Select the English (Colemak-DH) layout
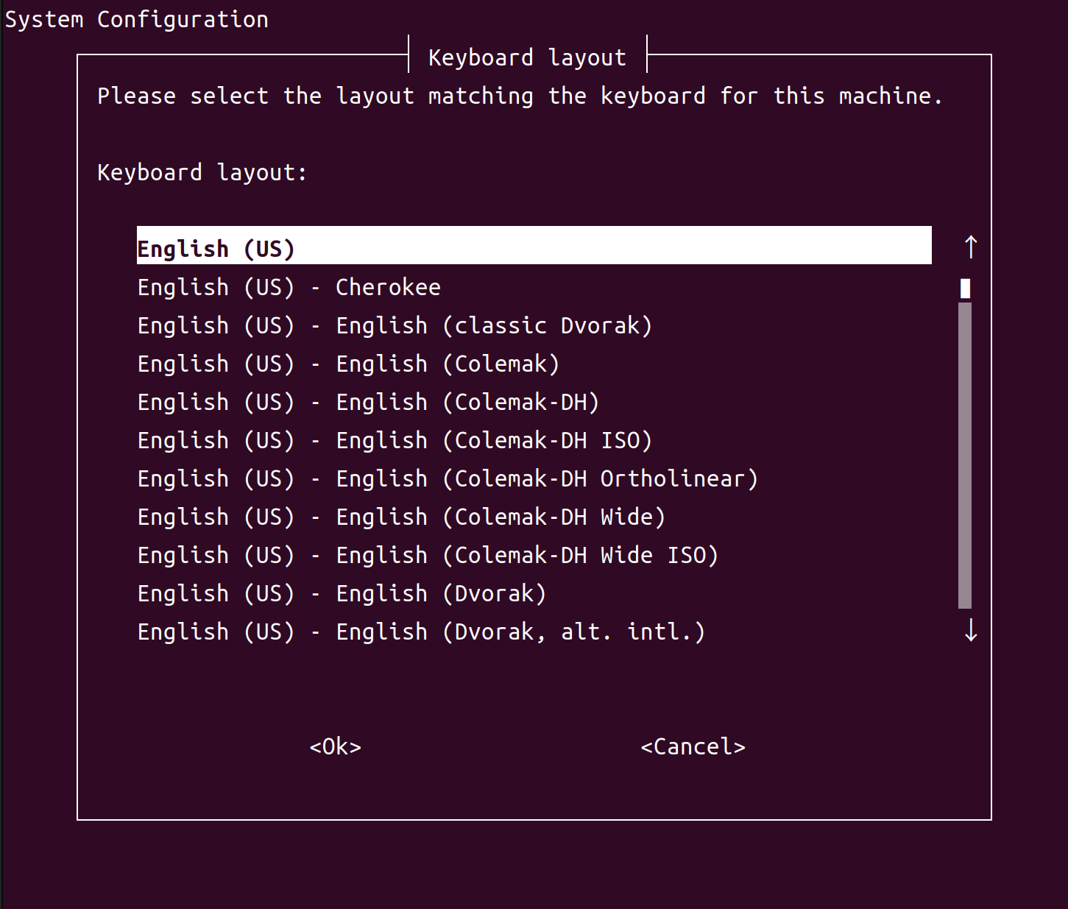Viewport: 1068px width, 909px height. 367,402
